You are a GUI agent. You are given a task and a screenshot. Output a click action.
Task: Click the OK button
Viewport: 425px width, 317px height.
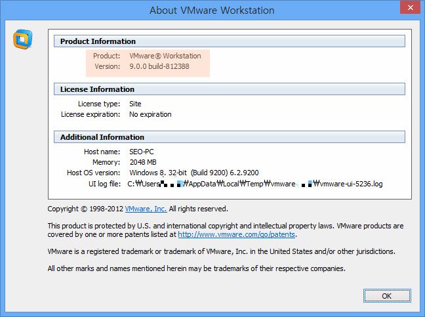click(x=387, y=295)
